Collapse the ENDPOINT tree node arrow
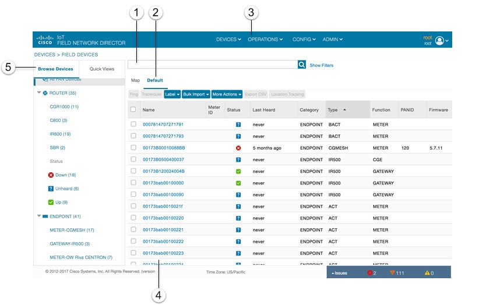Screen dimensions: 486x305 click(x=39, y=216)
